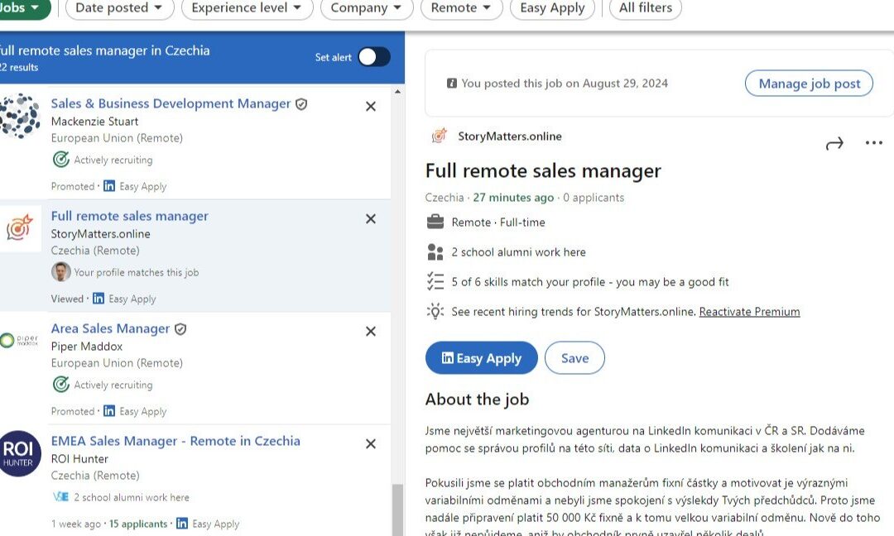Image resolution: width=894 pixels, height=536 pixels.
Task: Open the Company filter dropdown
Action: pyautogui.click(x=366, y=8)
